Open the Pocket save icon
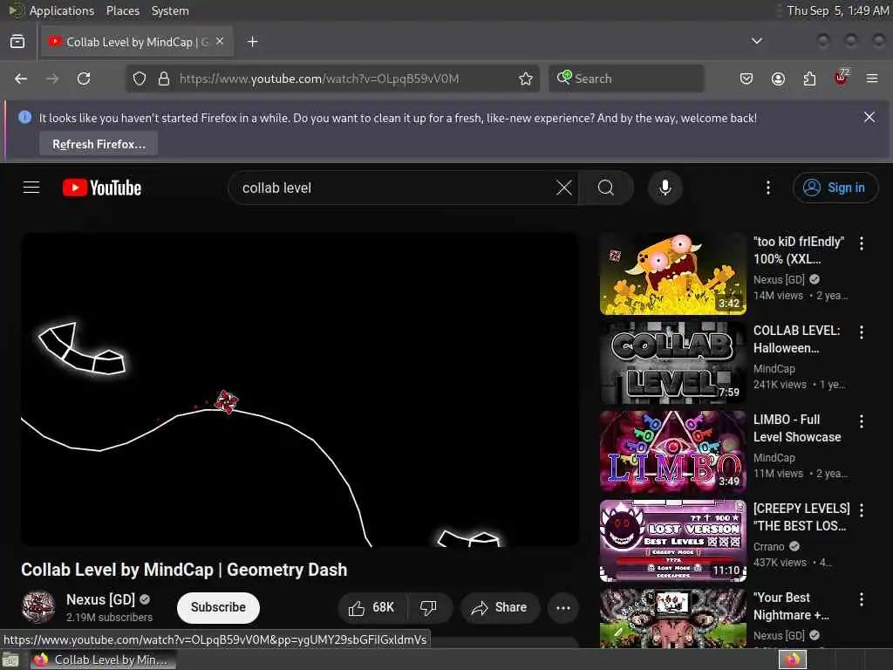Screen dimensions: 893x670 (746, 79)
